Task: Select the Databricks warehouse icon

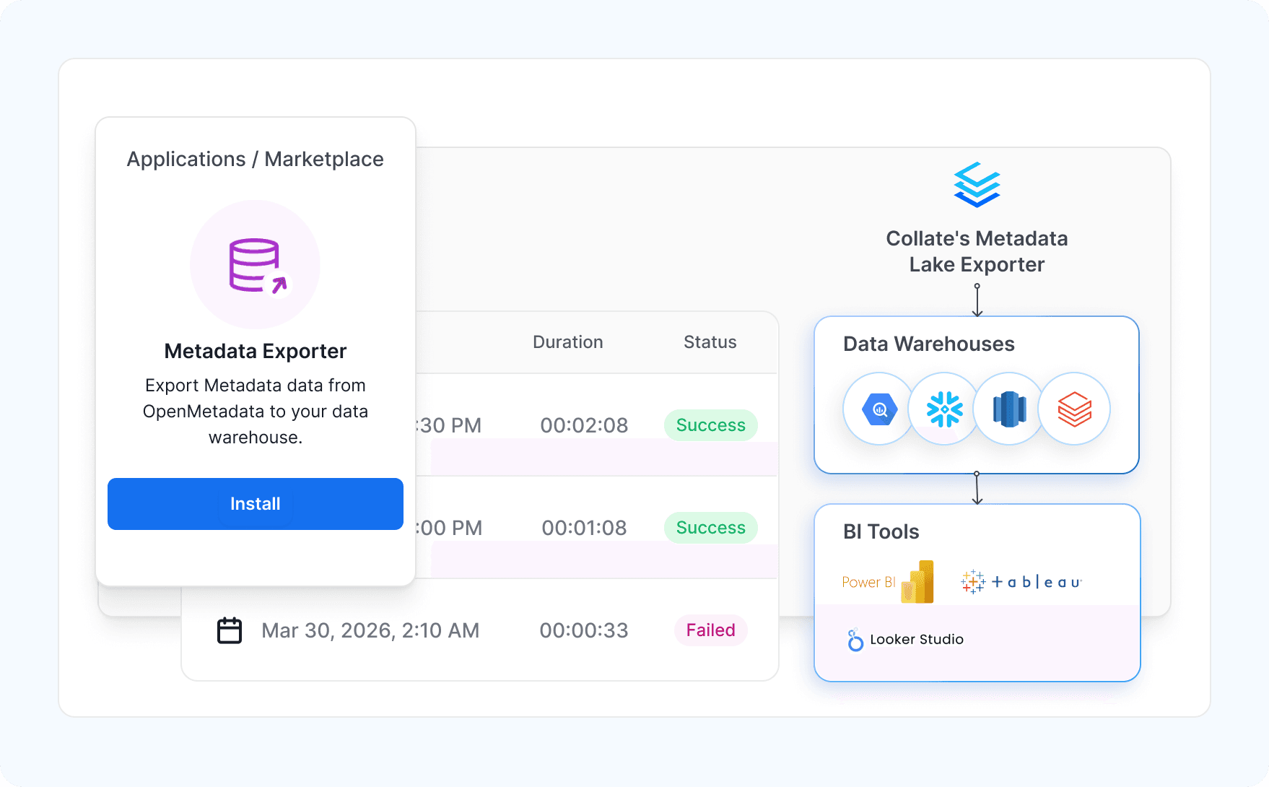Action: 1074,409
